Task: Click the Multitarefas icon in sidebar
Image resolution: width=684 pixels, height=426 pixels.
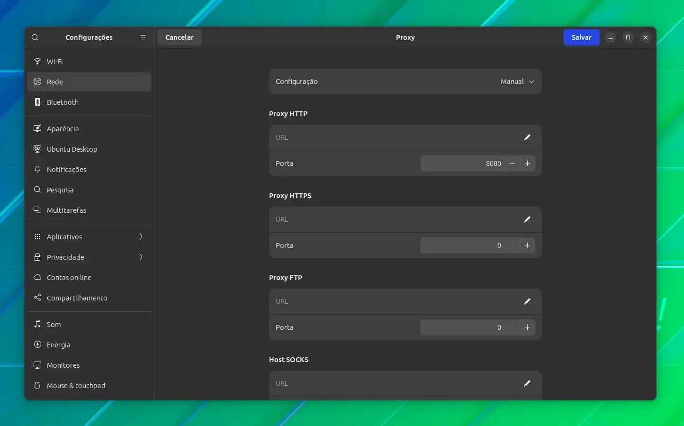Action: click(37, 210)
